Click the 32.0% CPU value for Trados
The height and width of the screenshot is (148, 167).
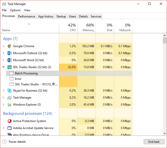pos(72,67)
